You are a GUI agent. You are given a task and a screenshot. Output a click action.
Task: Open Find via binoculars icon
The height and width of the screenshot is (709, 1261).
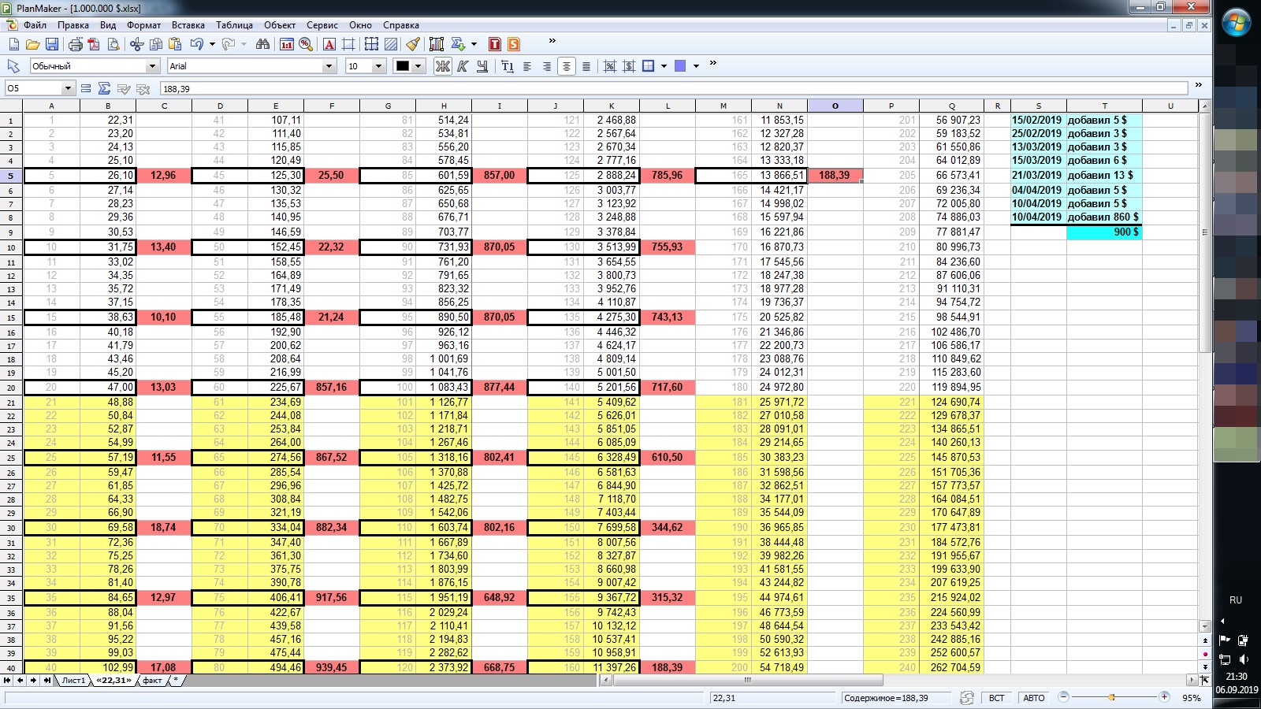pos(262,44)
